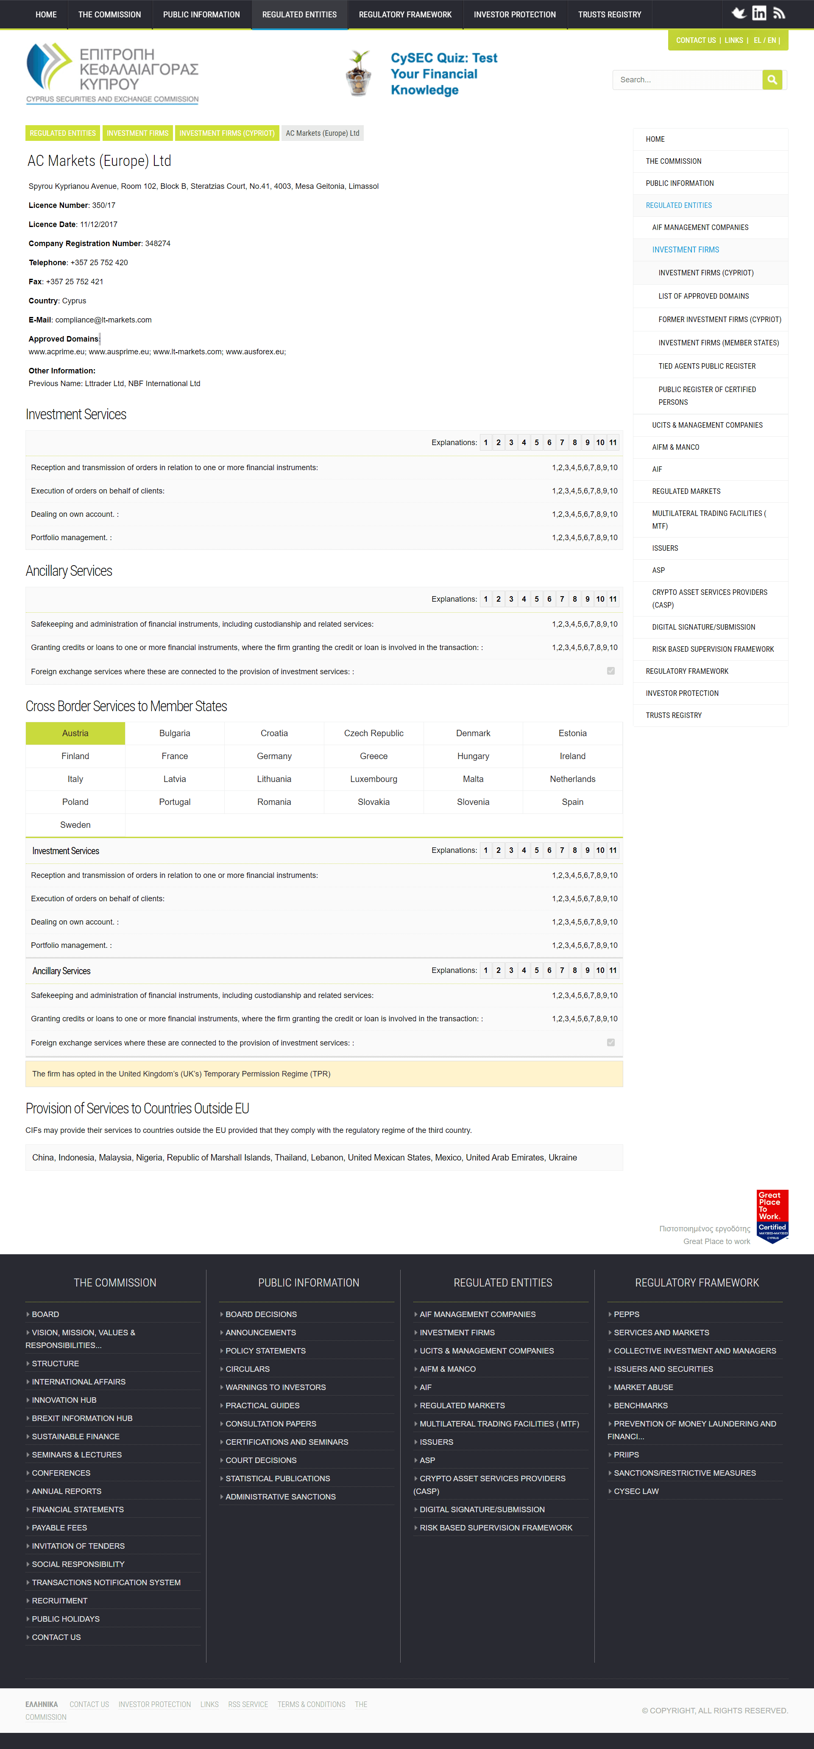Open CySEC Quiz: Test Your Financial Knowledge

[x=443, y=74]
